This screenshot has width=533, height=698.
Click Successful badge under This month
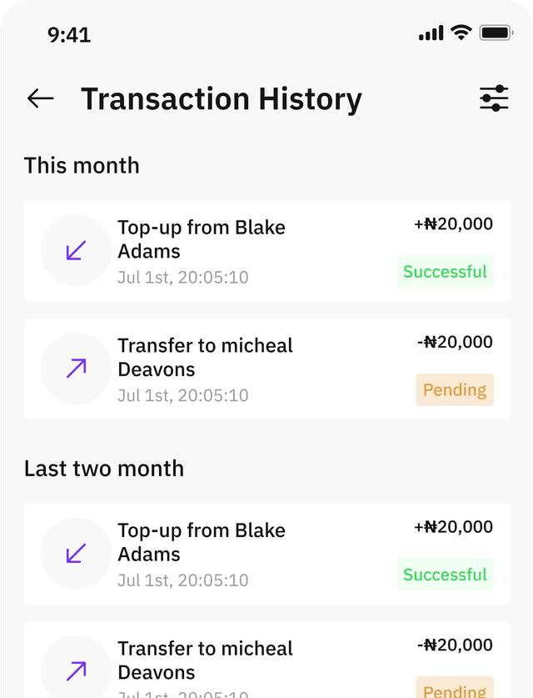tap(445, 272)
